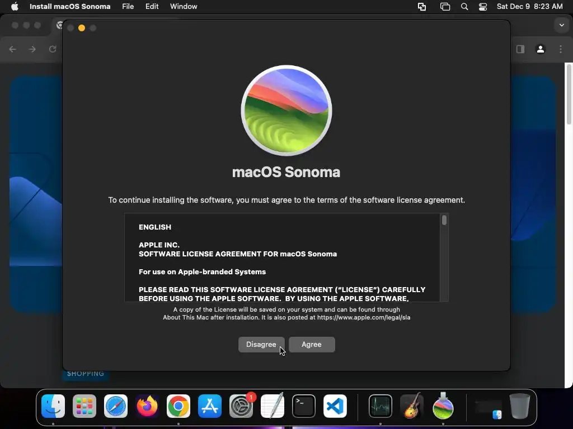Click the Spotlight search icon in menu bar

coord(464,7)
